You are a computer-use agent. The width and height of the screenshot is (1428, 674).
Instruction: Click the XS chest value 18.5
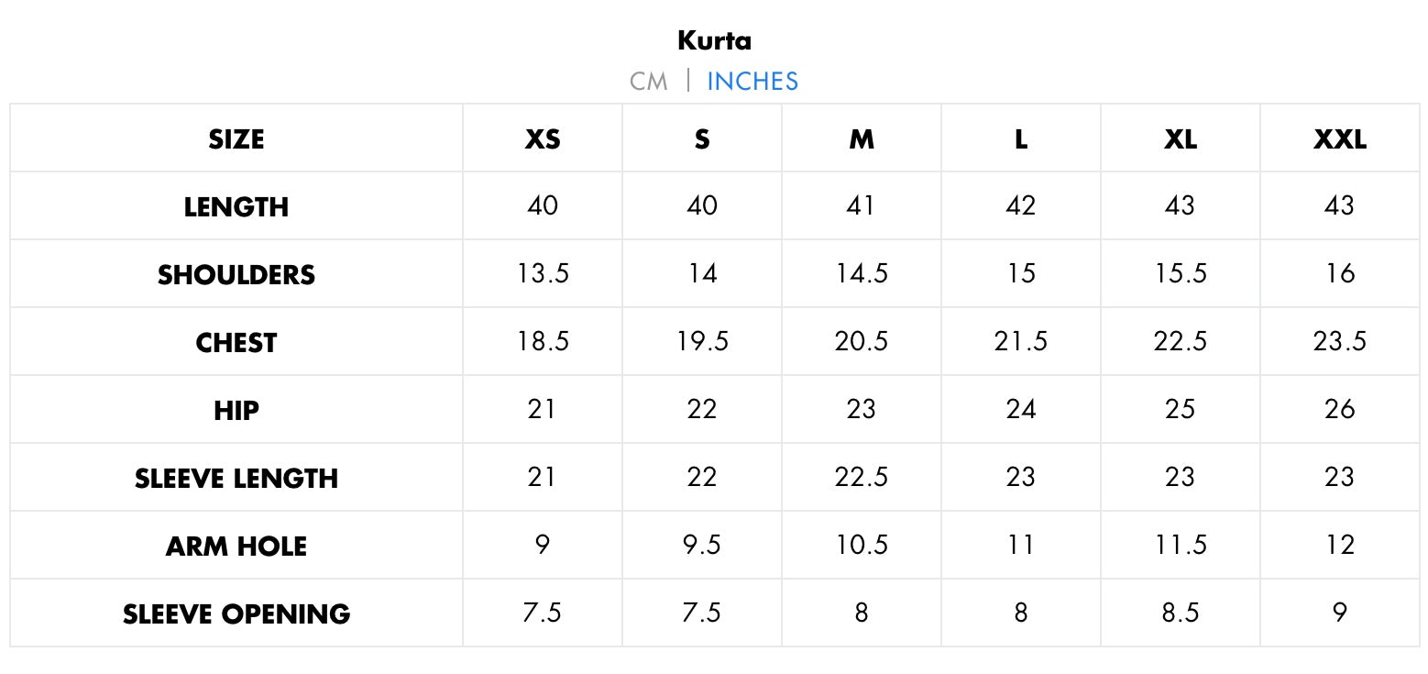tap(543, 342)
